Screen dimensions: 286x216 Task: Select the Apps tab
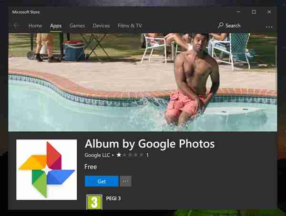coord(56,26)
